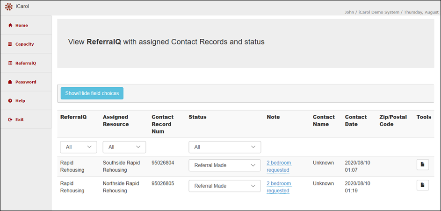Click Rapid Rehousing ReferralQ cell in Southside row

(x=72, y=166)
